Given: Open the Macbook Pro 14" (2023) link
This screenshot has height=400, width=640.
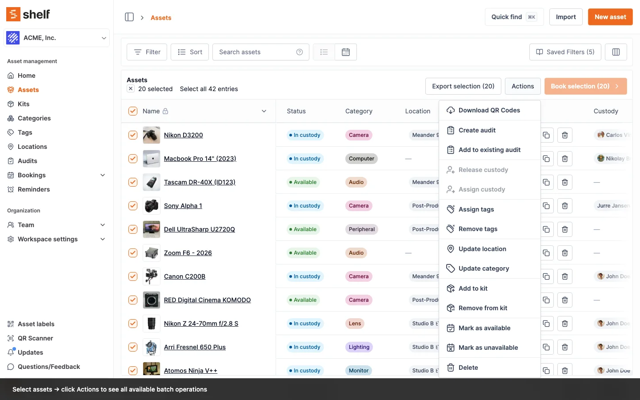Looking at the screenshot, I should click(200, 159).
